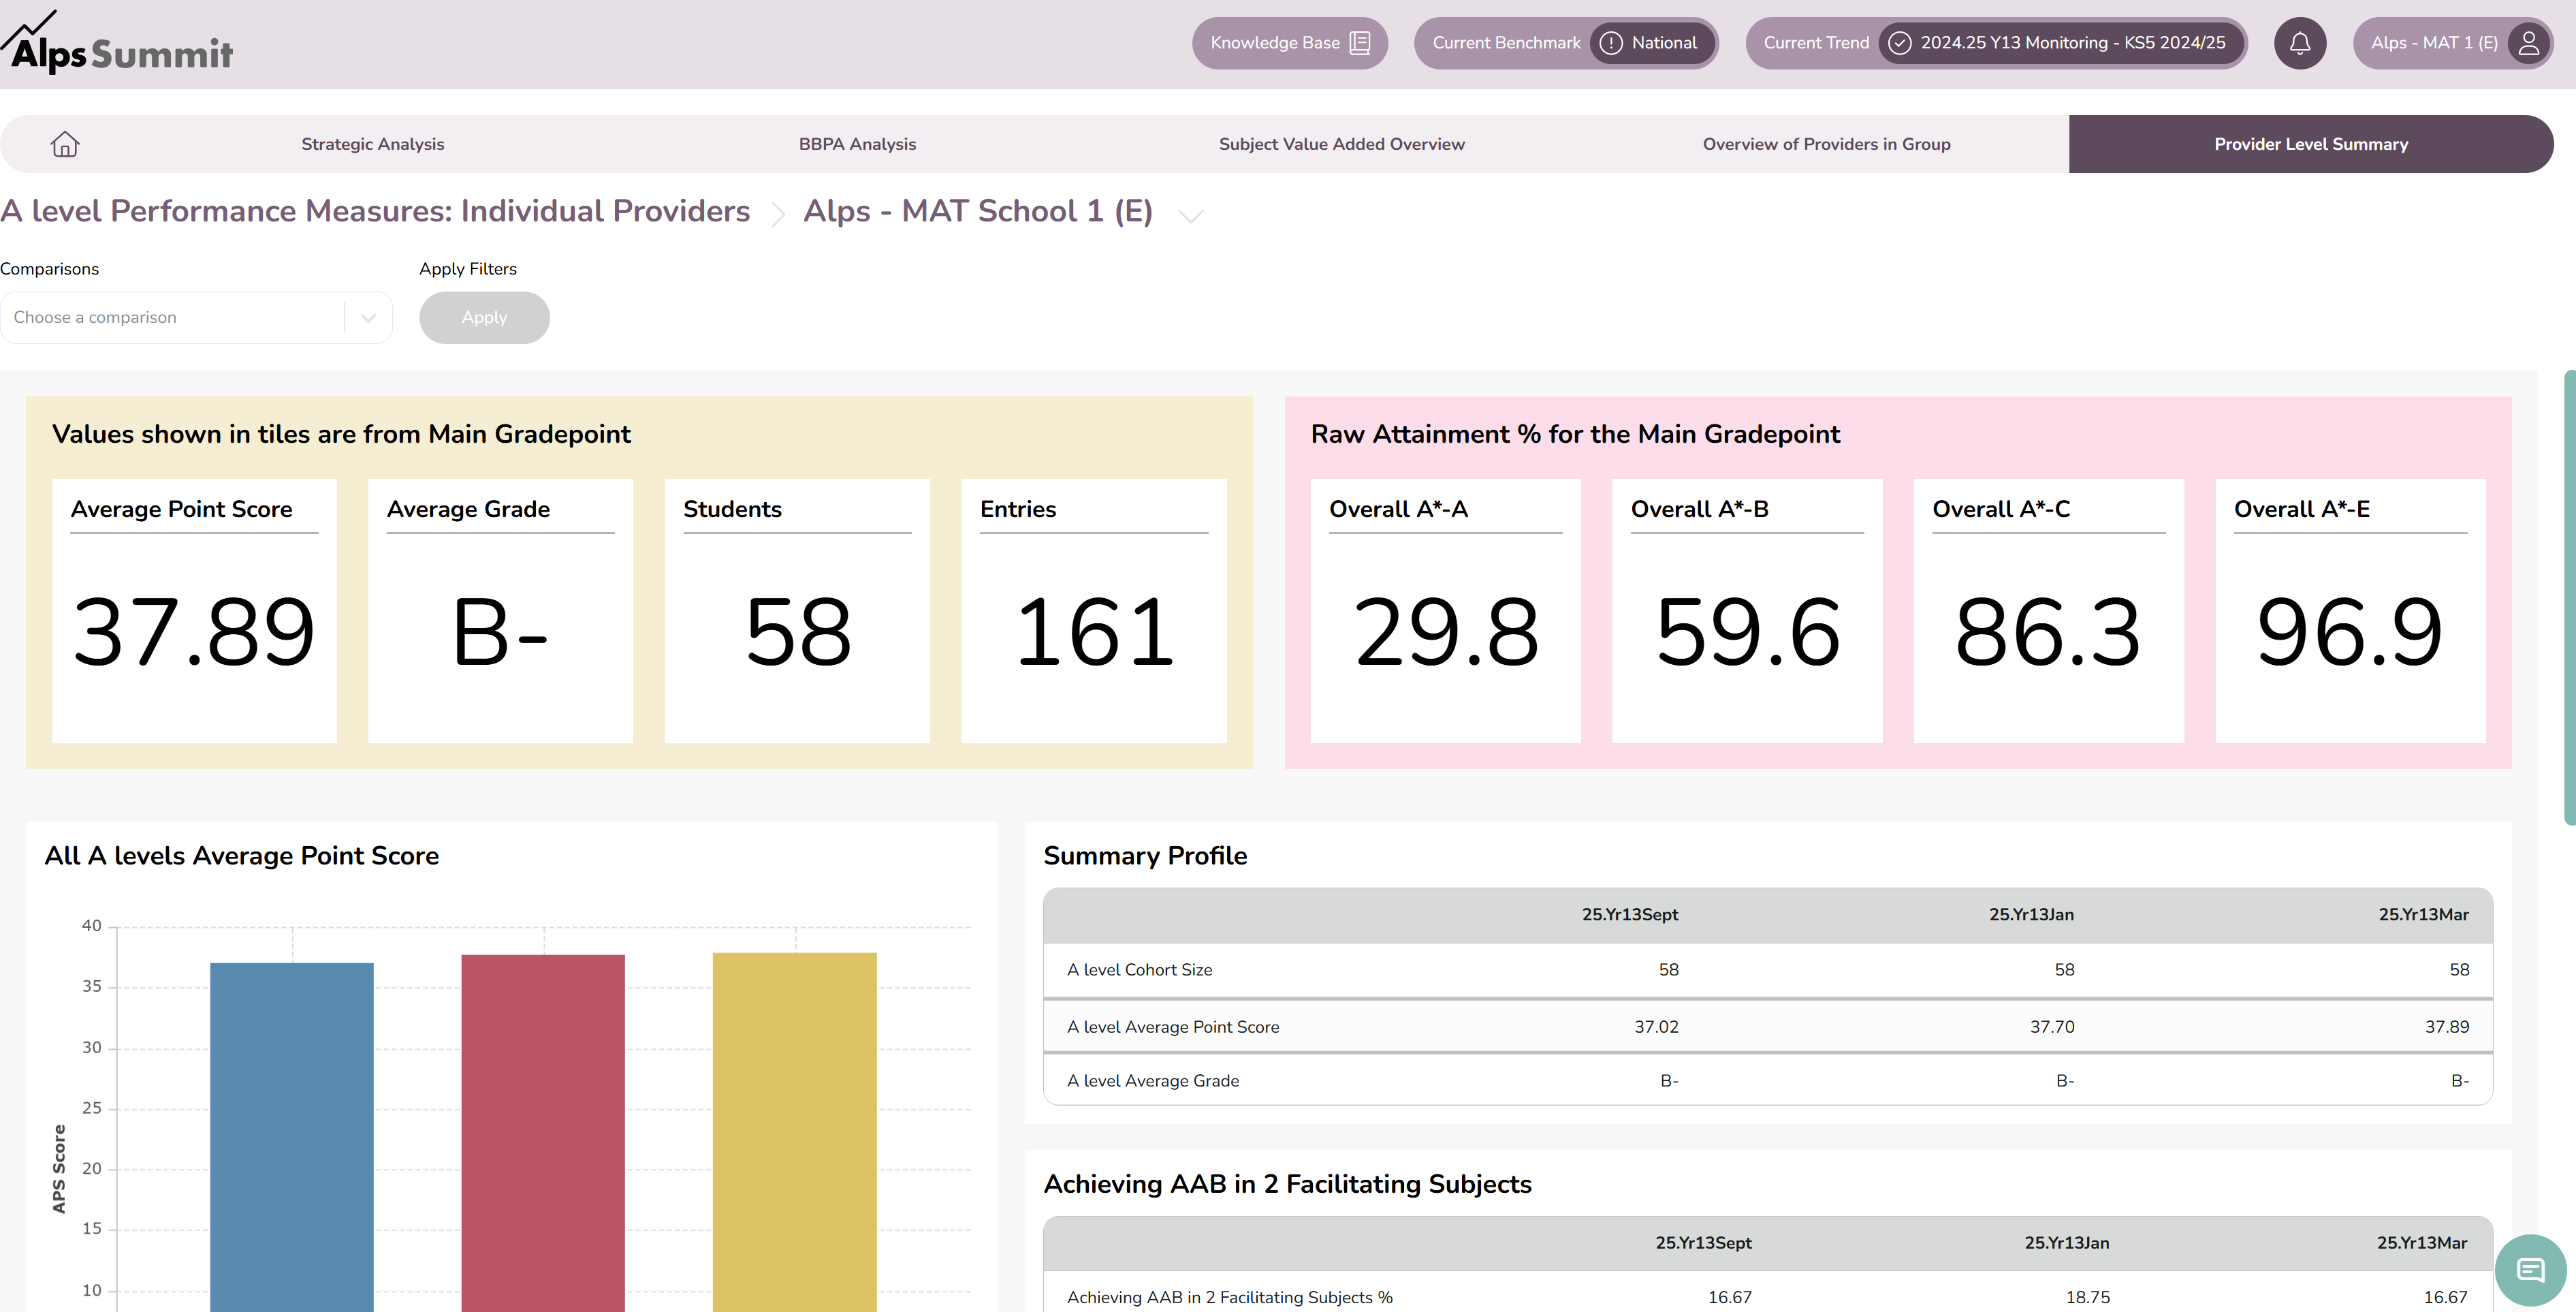Viewport: 2576px width, 1312px height.
Task: Click the 18.75 value in the AAB table
Action: pyautogui.click(x=2088, y=1297)
